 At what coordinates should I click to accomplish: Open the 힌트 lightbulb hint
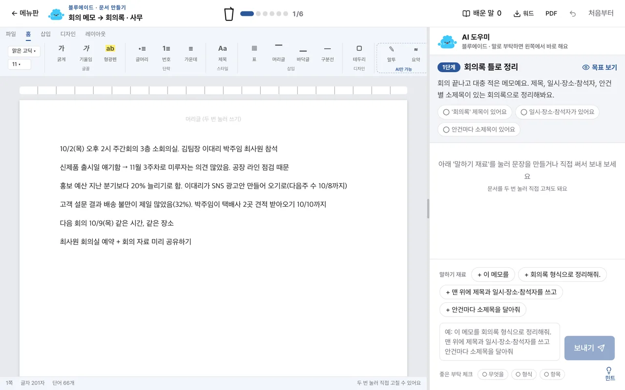(610, 374)
